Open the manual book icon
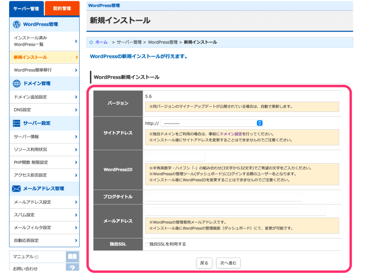Screen dimensions: 377x280 [x=73, y=257]
